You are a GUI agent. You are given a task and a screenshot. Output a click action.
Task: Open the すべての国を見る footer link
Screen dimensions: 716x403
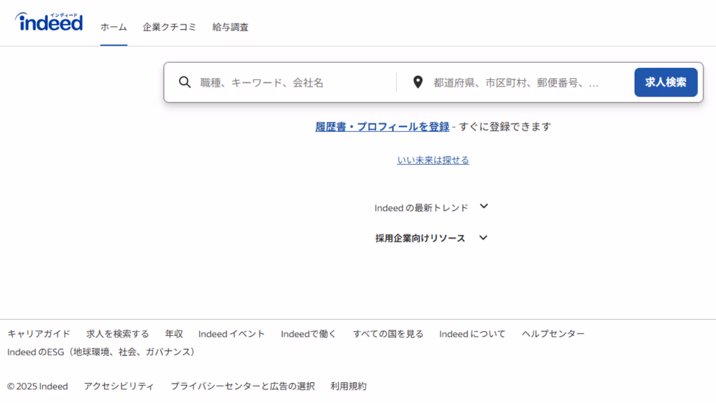[388, 334]
